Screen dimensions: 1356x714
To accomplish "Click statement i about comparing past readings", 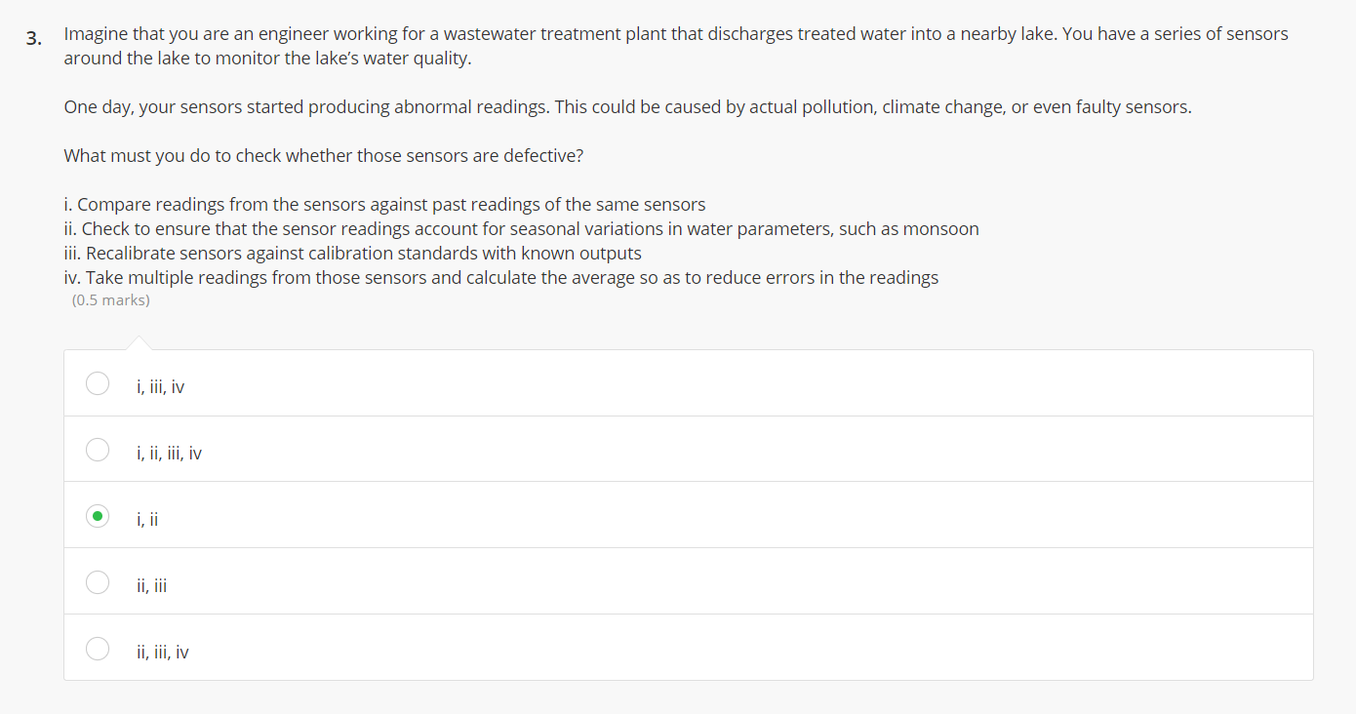I will coord(384,205).
